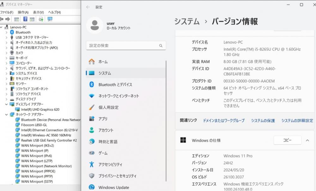Select the センサー icon in the device tree
316x191 pixels.
pyautogui.click(x=12, y=83)
